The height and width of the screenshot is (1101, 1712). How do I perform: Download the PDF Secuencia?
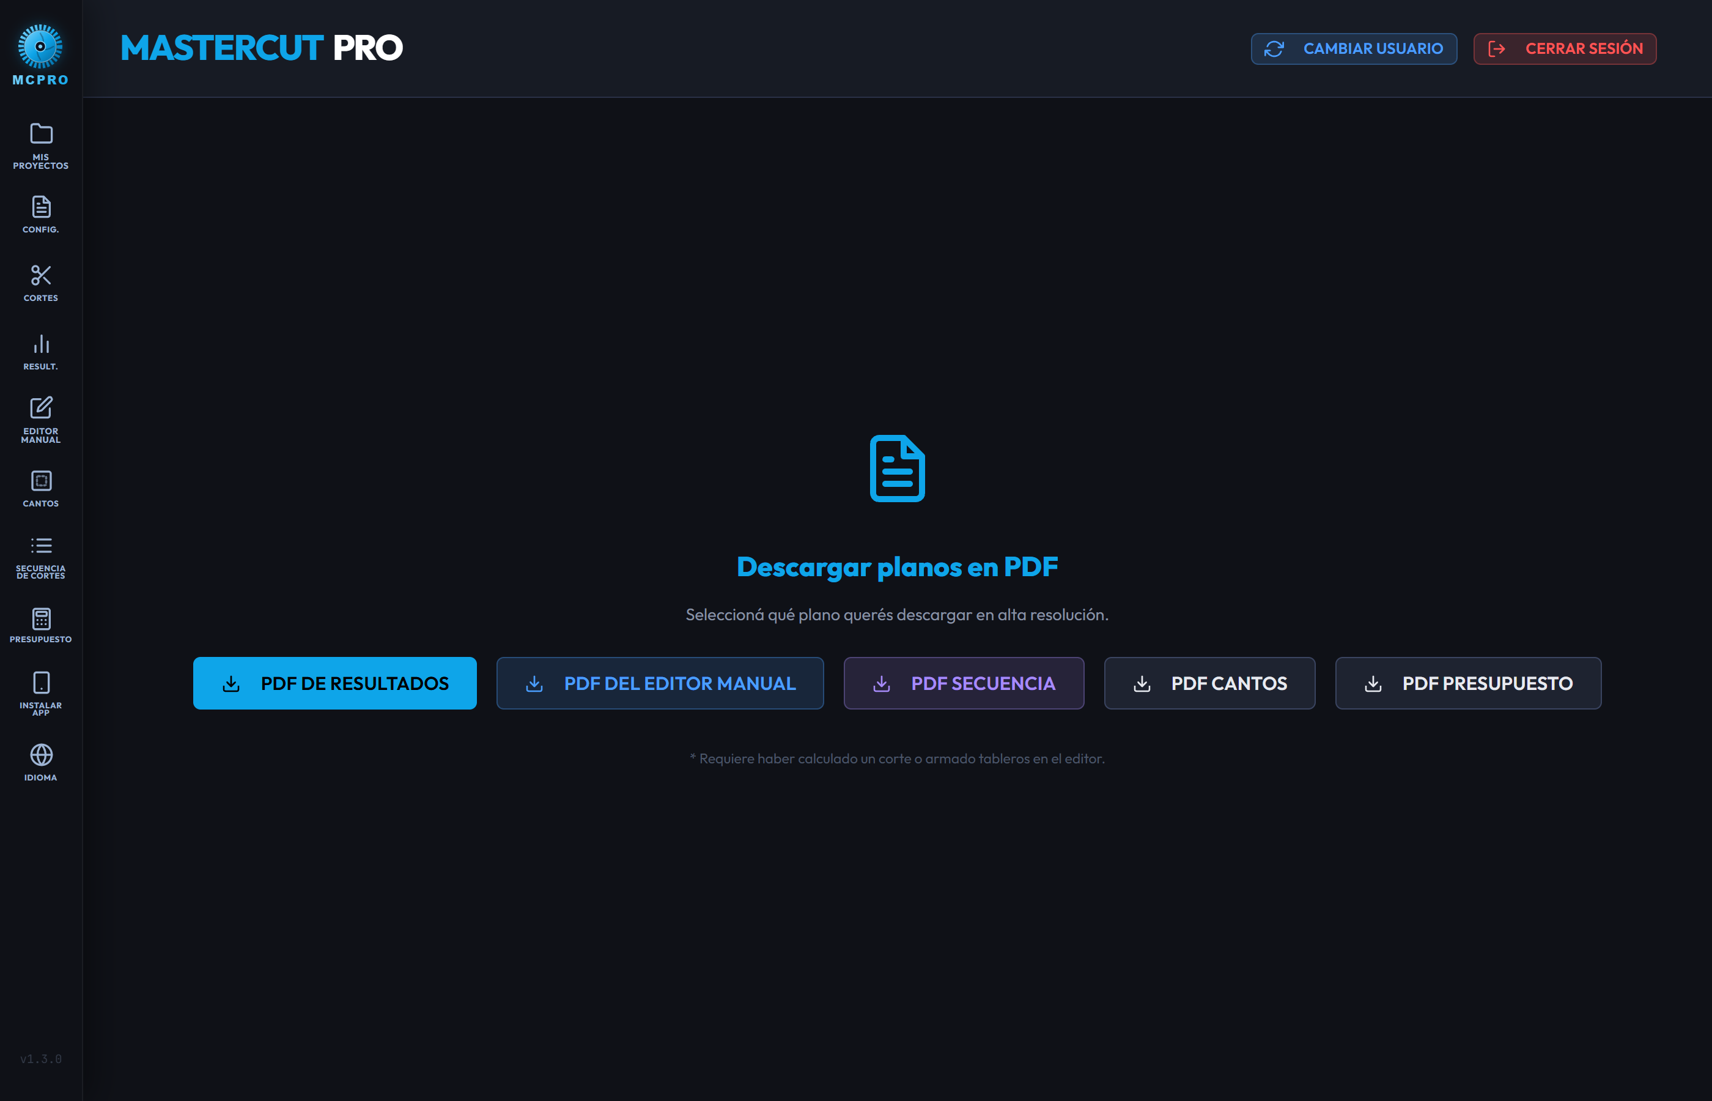[x=964, y=683]
